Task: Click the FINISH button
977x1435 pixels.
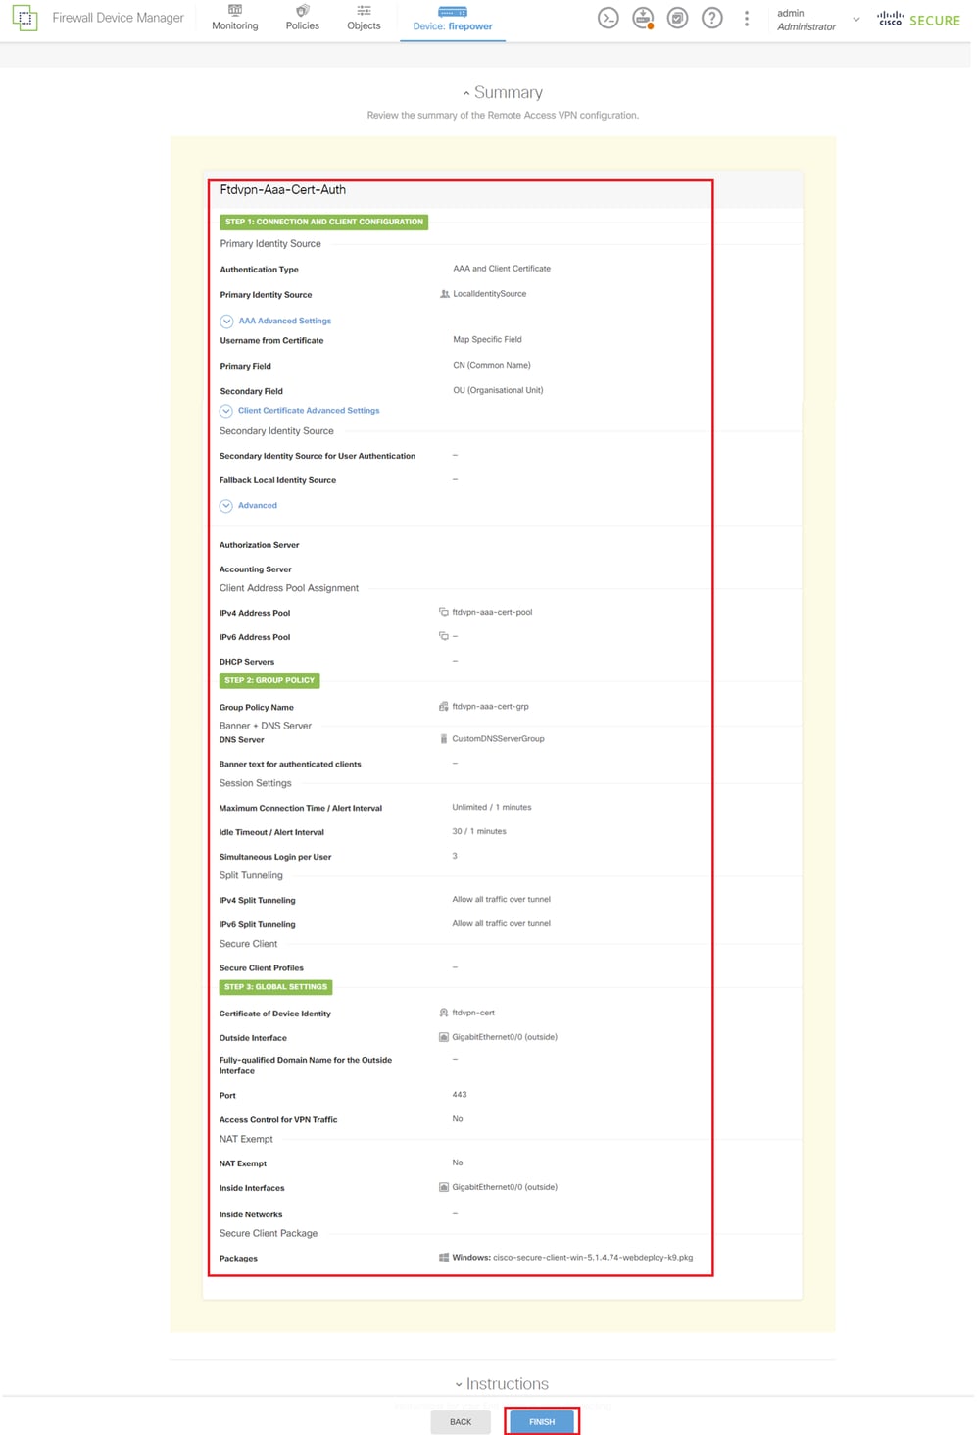Action: tap(542, 1421)
